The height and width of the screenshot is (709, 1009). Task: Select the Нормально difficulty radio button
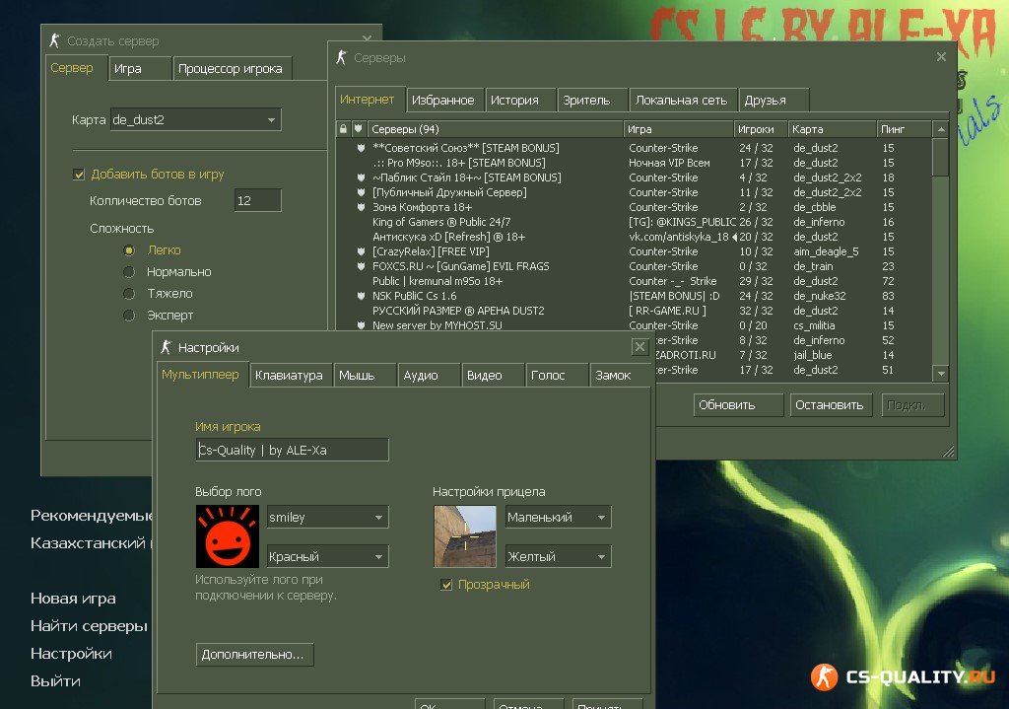click(128, 272)
